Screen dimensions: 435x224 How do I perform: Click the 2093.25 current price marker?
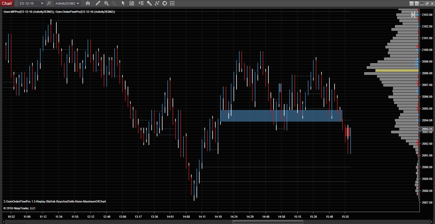pyautogui.click(x=426, y=129)
